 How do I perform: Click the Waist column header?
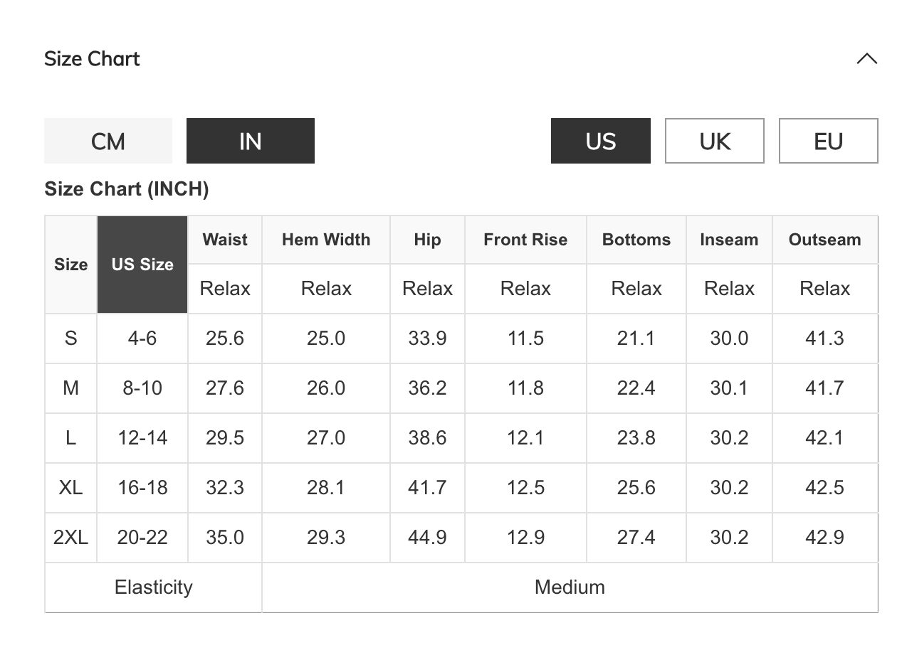(x=225, y=240)
